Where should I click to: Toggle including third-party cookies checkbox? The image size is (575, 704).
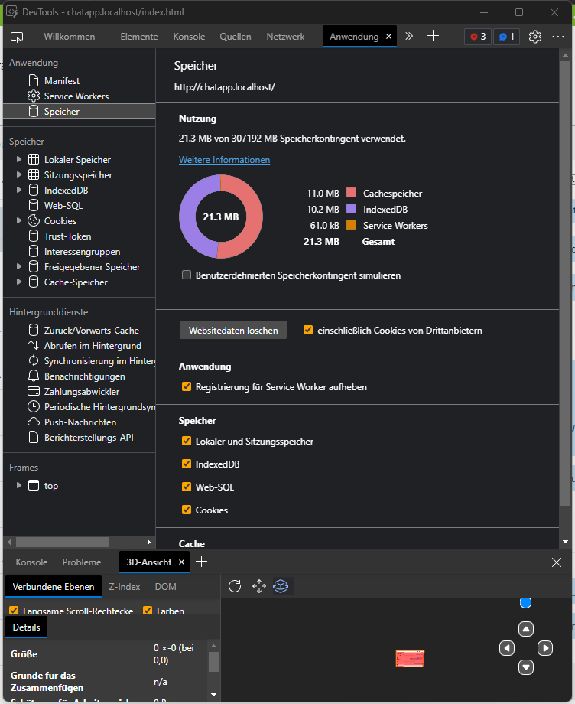(x=308, y=331)
